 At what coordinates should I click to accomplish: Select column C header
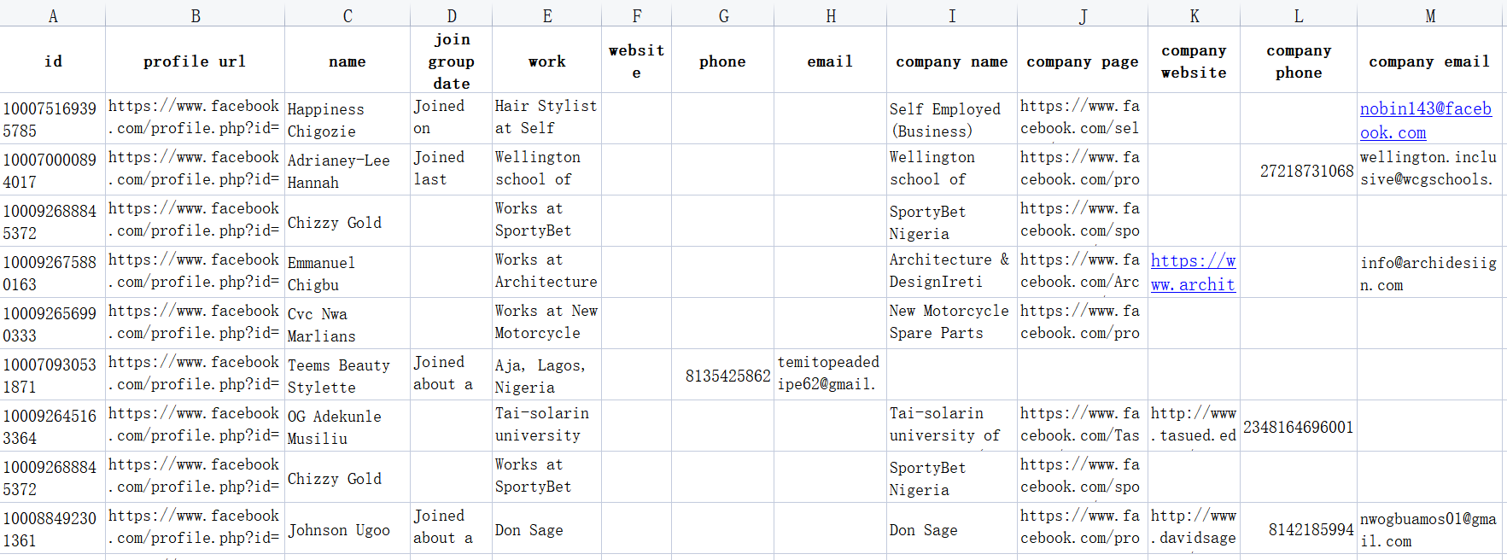tap(348, 15)
